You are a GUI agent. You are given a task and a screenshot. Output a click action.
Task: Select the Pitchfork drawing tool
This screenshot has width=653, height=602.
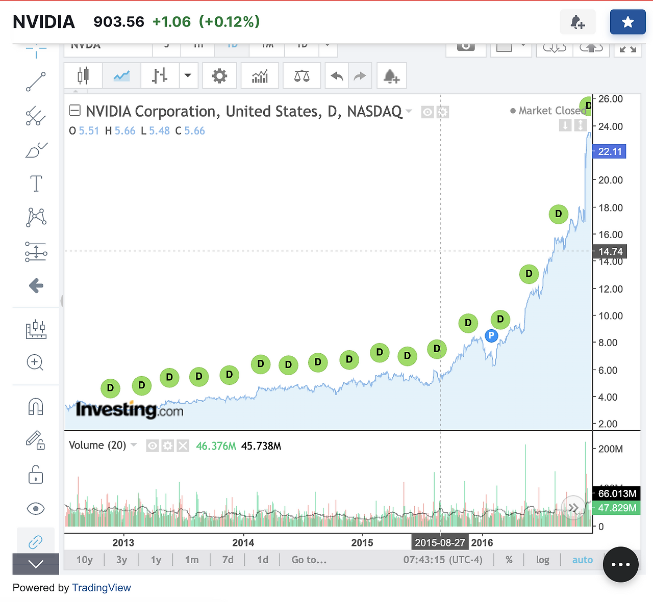36,116
